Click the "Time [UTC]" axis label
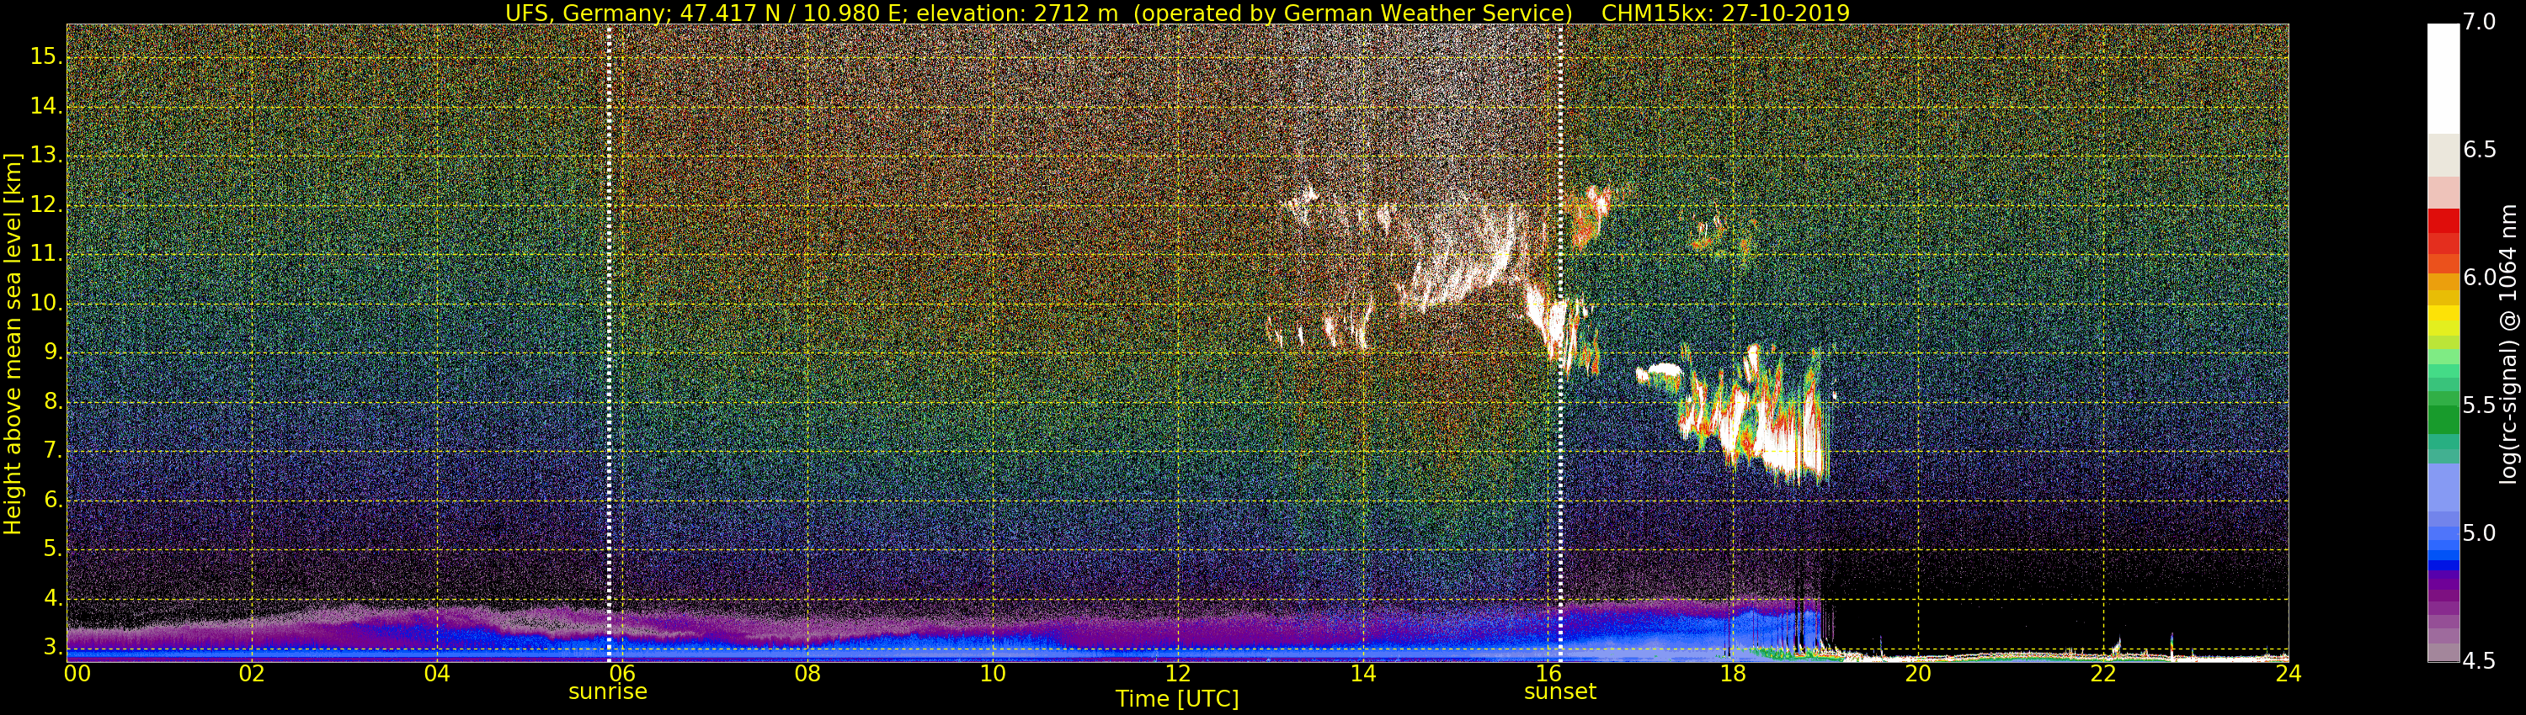2526x715 pixels. click(1177, 699)
